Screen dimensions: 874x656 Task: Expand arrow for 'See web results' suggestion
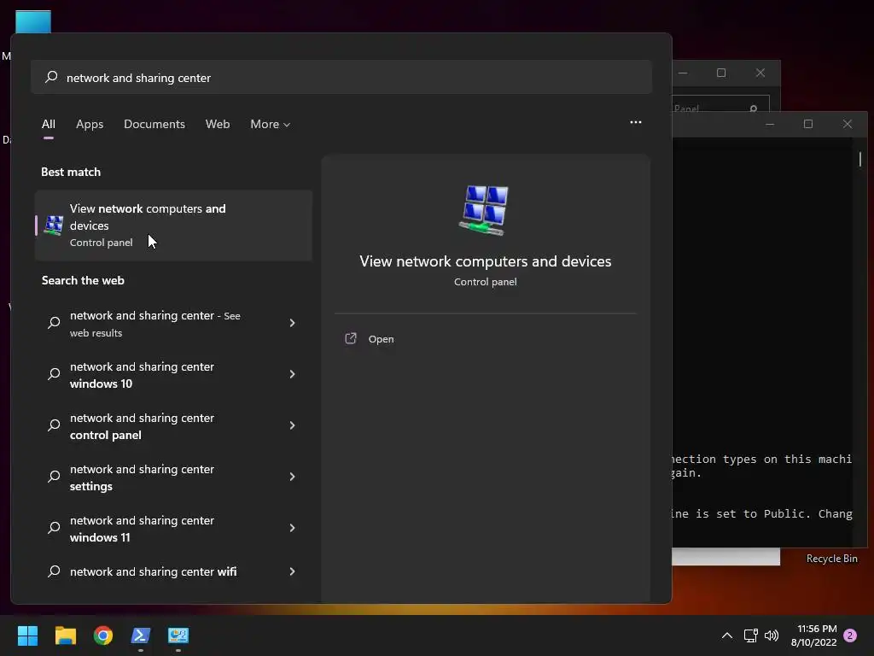[x=292, y=323]
